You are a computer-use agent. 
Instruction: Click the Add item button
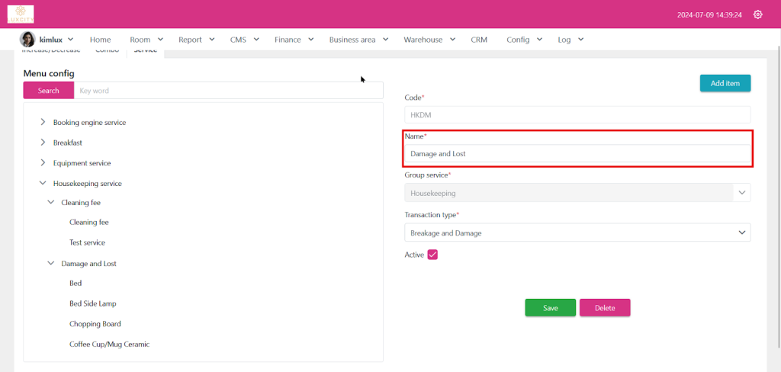point(725,83)
